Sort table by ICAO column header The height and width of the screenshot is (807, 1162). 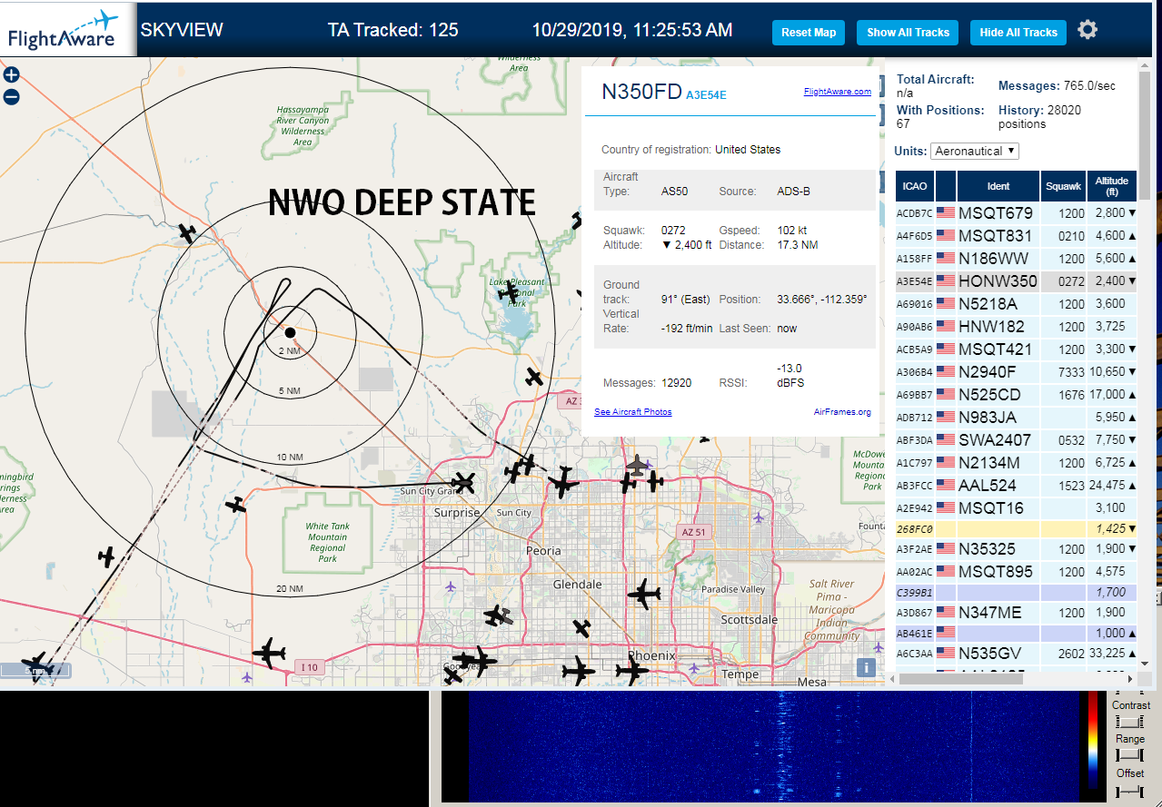pyautogui.click(x=915, y=186)
